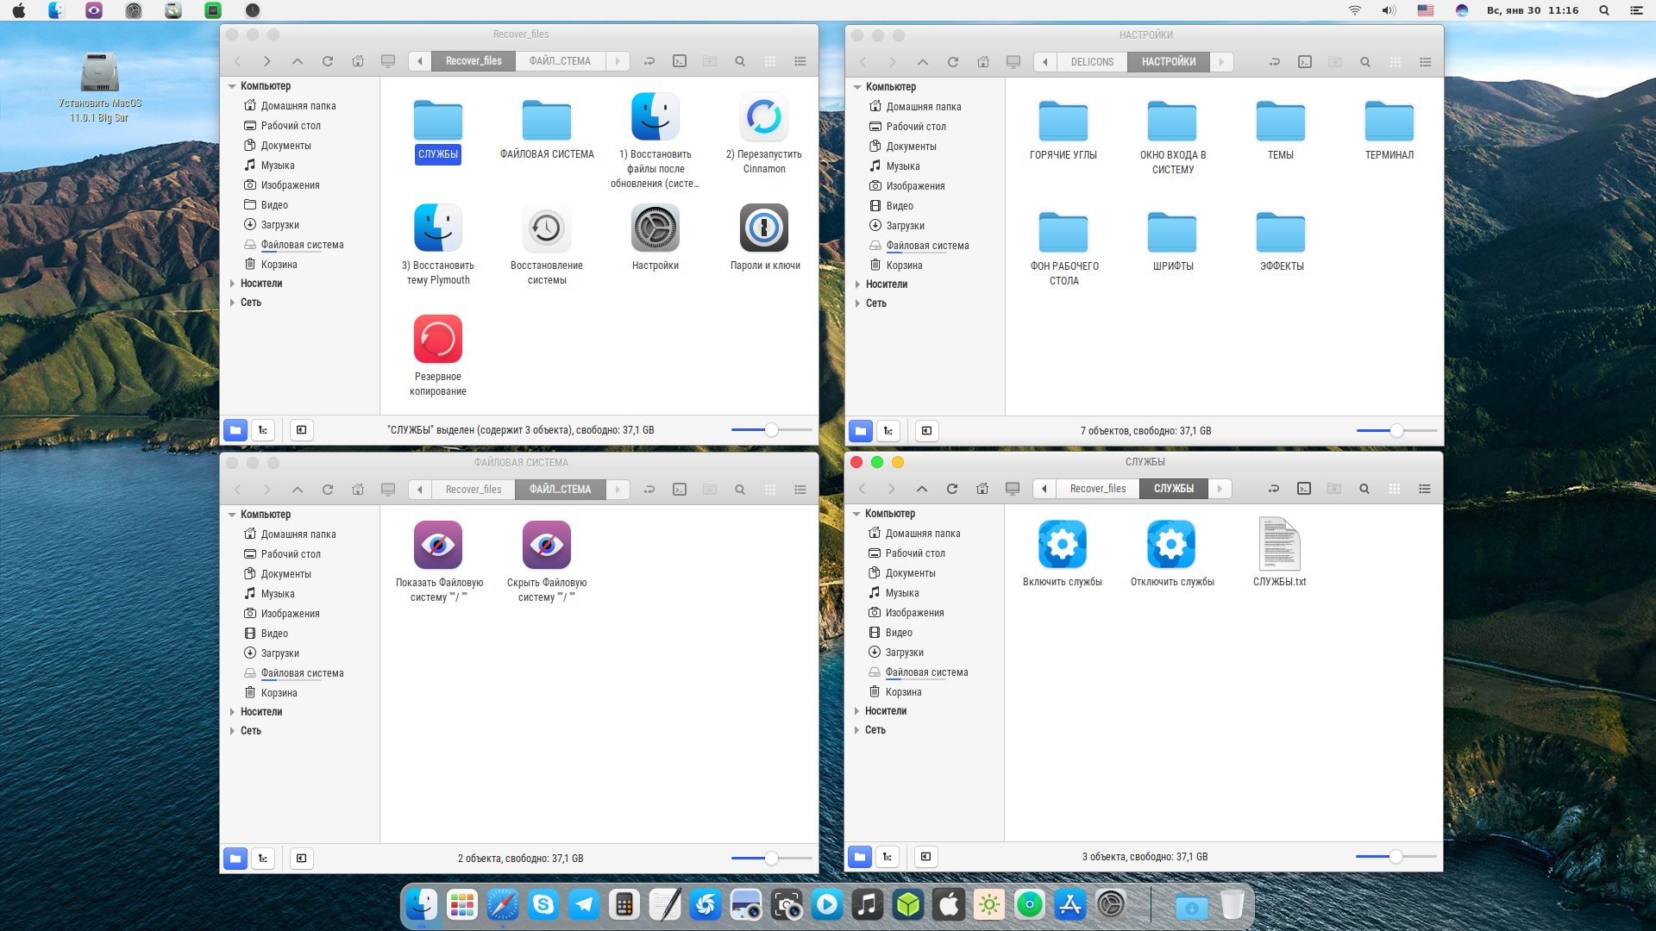
Task: Open the Восстановление системы icon
Action: pos(546,228)
